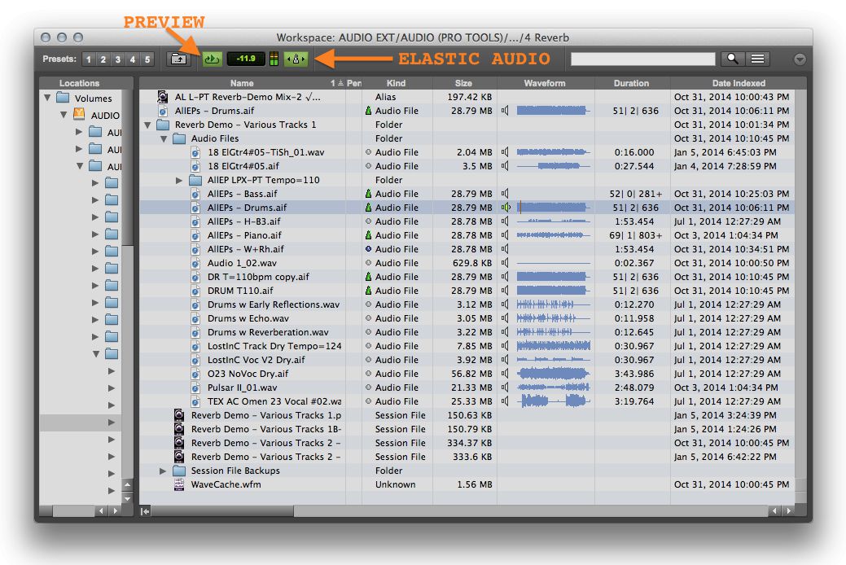The height and width of the screenshot is (565, 846).
Task: Toggle the Elastic Audio metronome button
Action: 296,59
